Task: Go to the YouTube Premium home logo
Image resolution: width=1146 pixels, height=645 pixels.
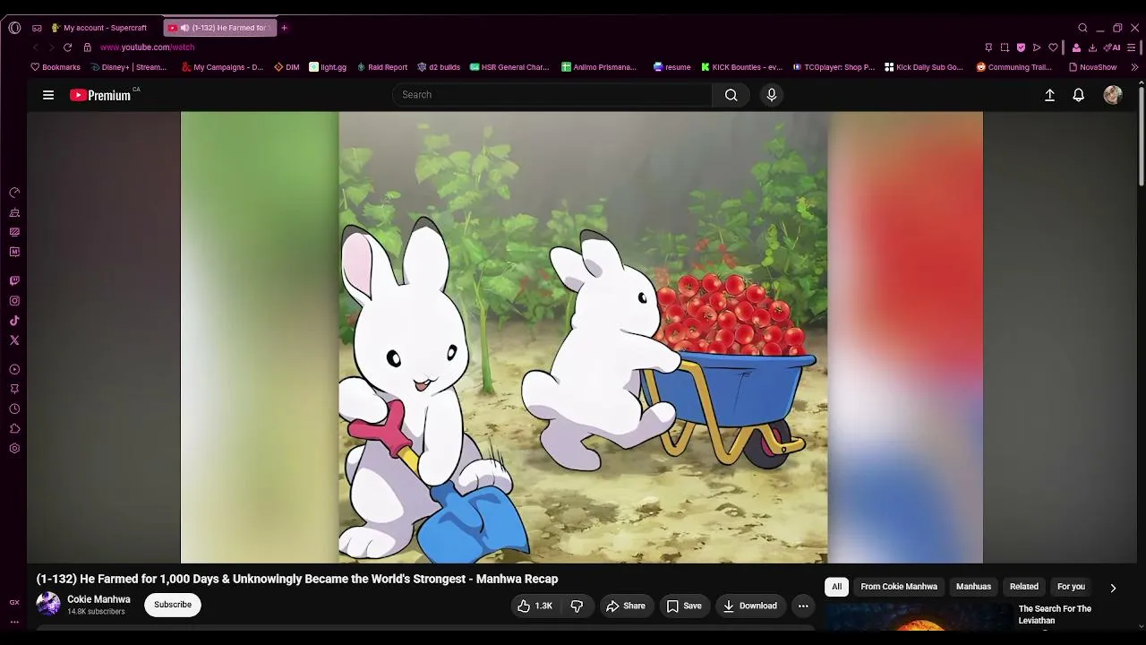Action: [x=100, y=95]
